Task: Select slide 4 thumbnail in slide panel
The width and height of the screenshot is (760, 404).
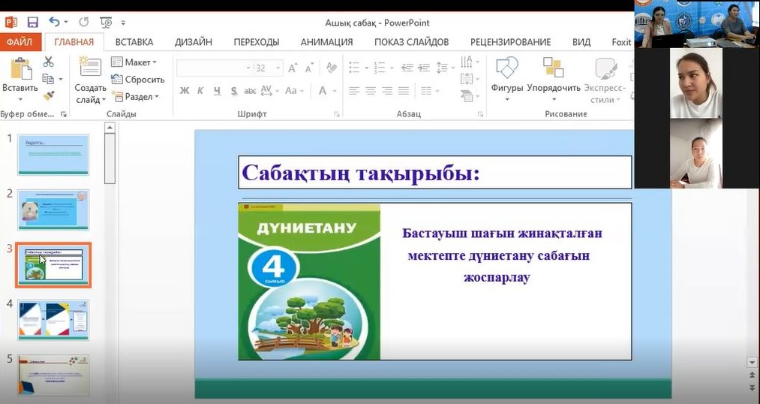Action: click(x=53, y=319)
